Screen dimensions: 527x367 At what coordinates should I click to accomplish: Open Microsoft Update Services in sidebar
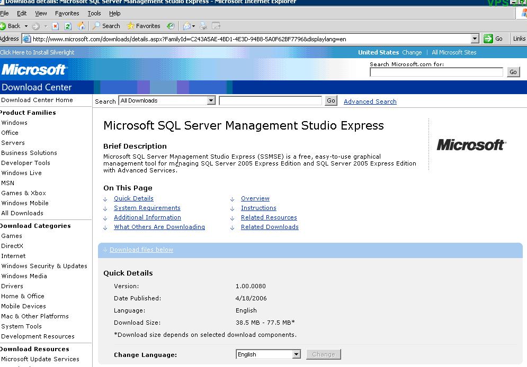click(40, 359)
